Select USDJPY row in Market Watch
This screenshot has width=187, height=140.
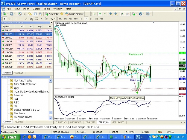pyautogui.click(x=27, y=45)
